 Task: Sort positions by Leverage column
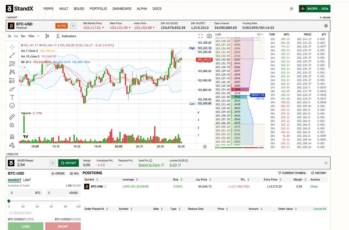pos(130,180)
